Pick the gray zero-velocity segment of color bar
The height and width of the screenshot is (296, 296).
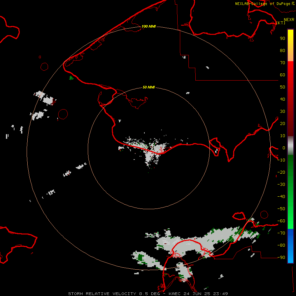[x=290, y=146]
